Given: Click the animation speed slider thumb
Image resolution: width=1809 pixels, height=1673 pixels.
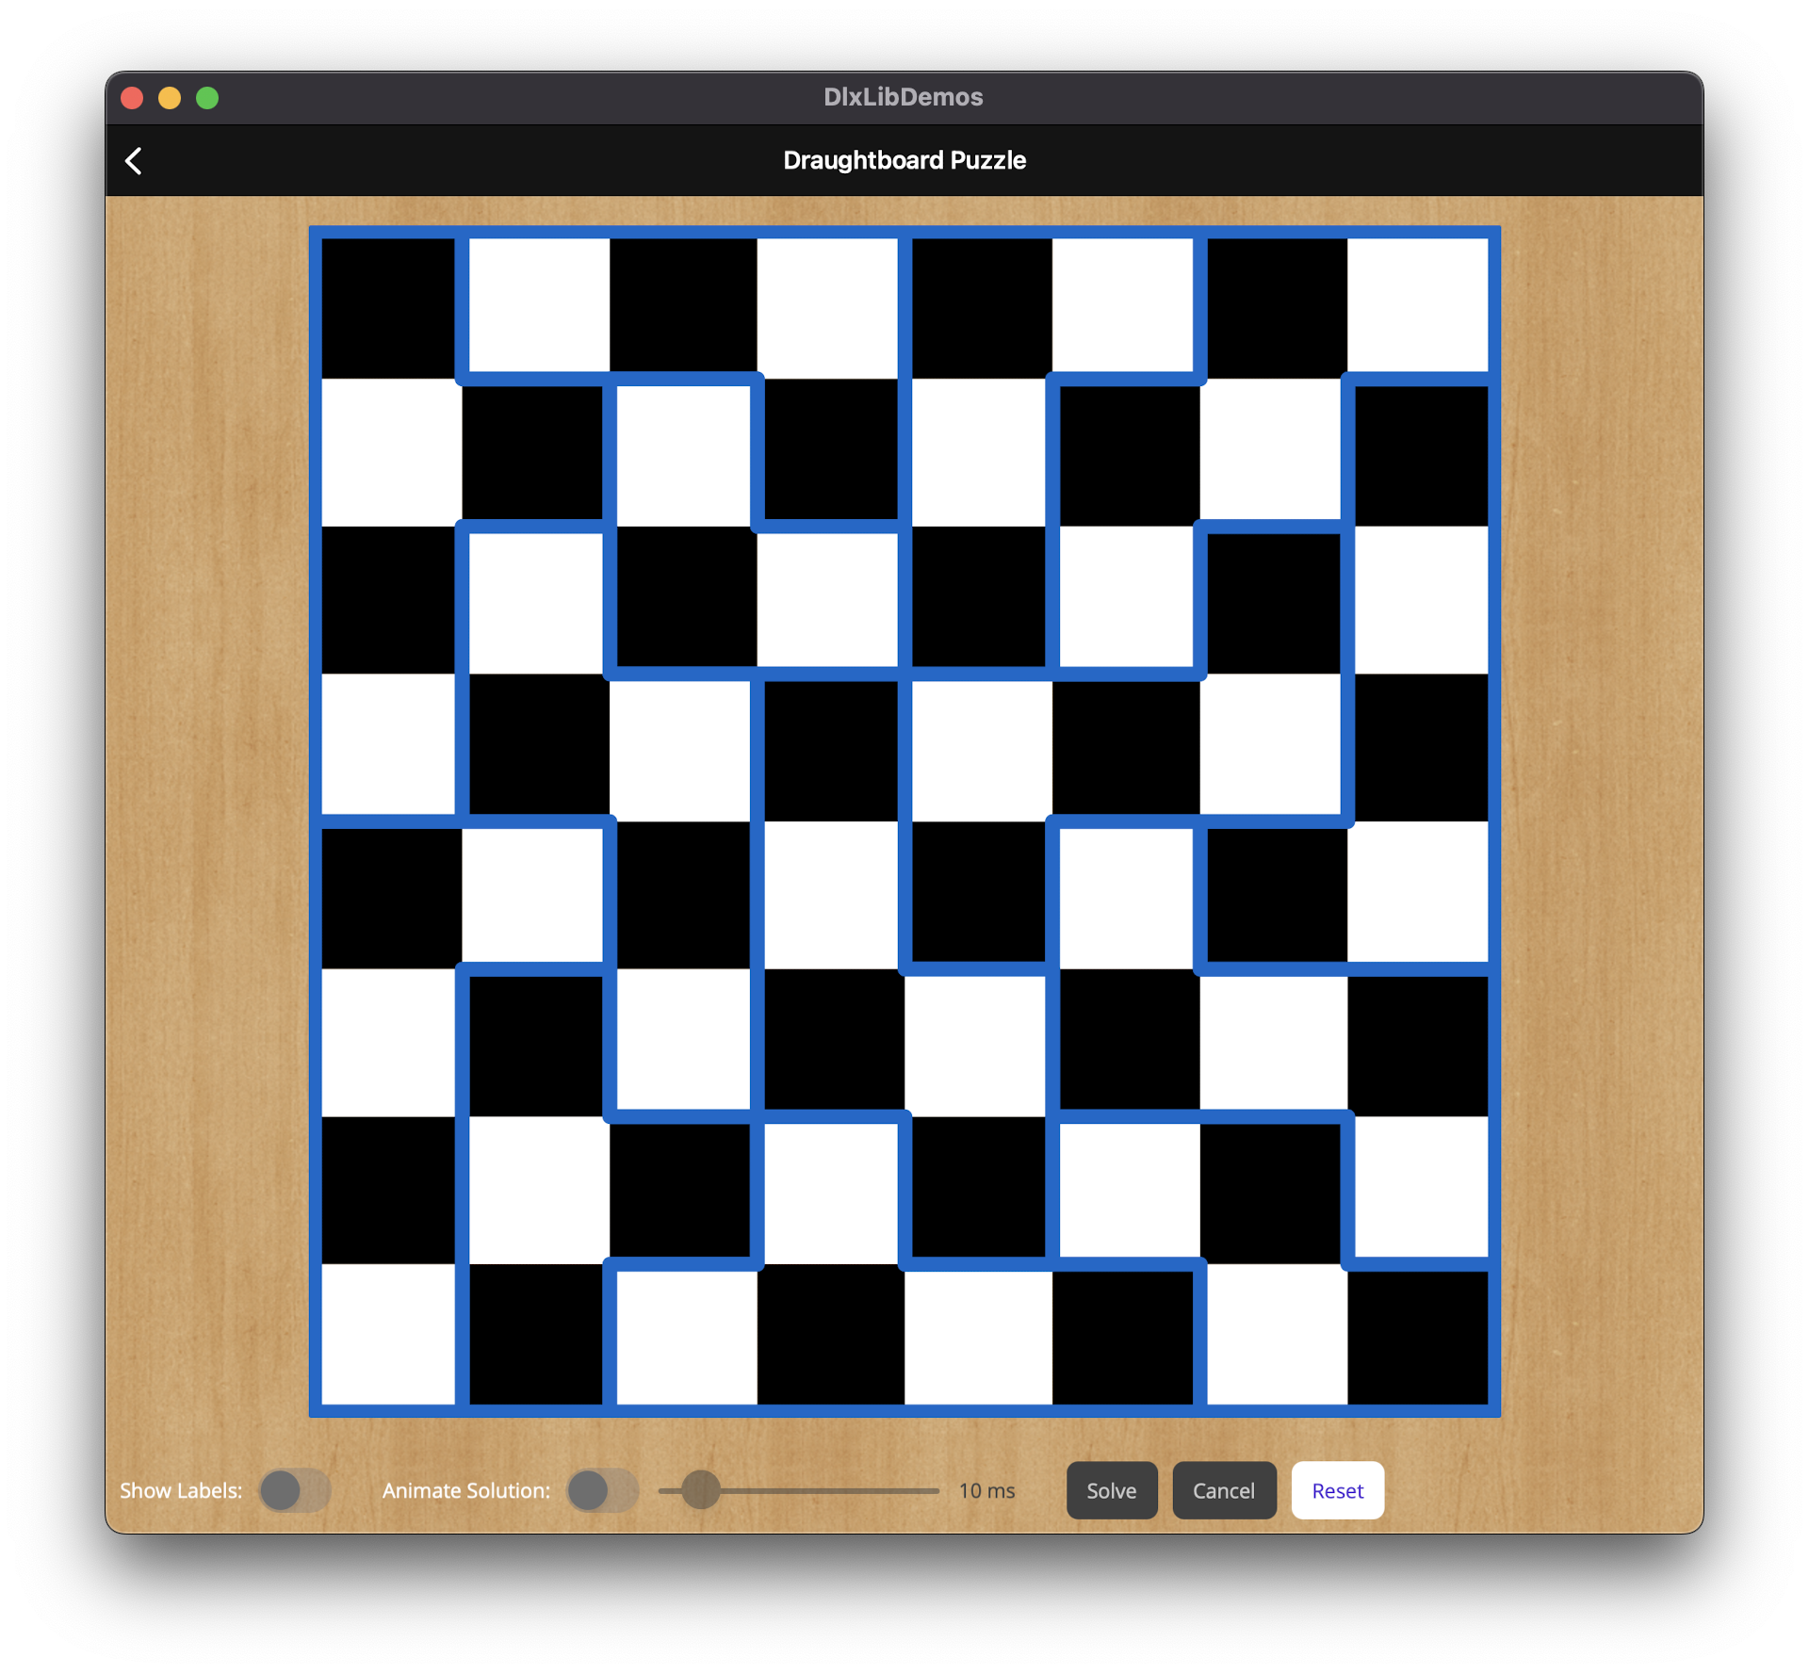Looking at the screenshot, I should (x=701, y=1489).
